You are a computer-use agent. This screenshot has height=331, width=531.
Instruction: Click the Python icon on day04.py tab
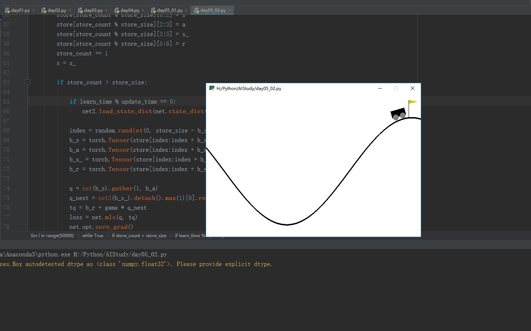[x=116, y=10]
